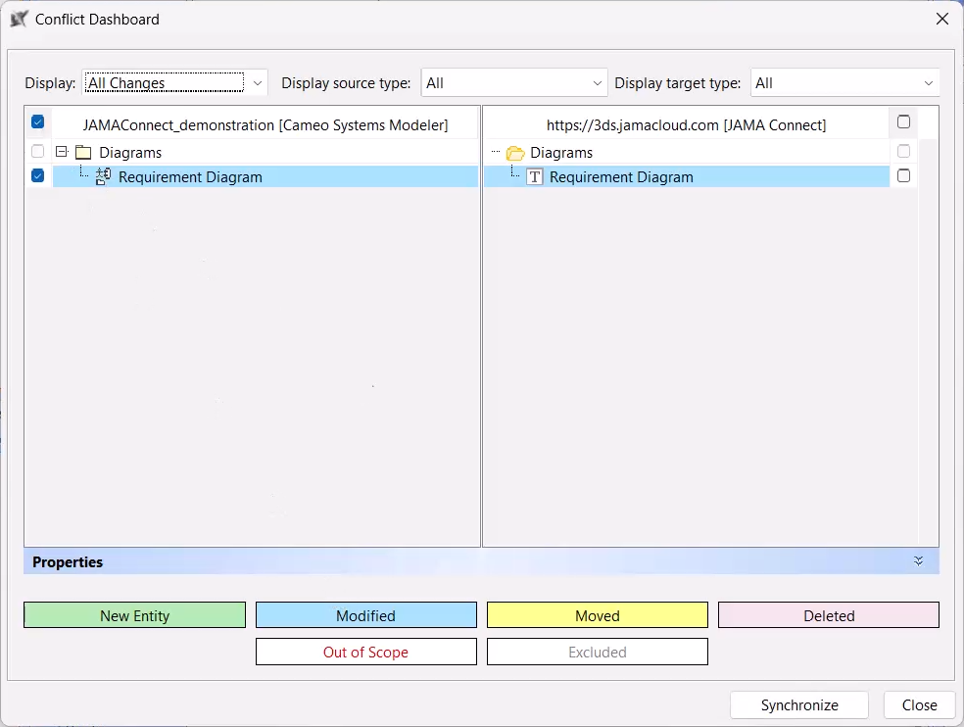
Task: Click the pink Deleted legend swatch
Action: pos(829,615)
